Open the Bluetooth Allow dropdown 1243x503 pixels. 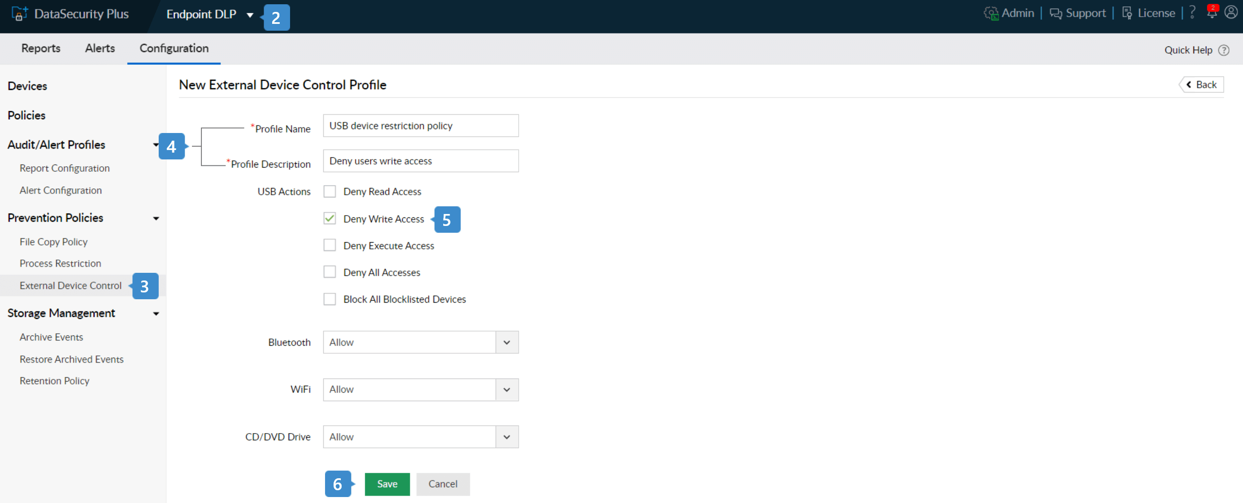click(507, 342)
